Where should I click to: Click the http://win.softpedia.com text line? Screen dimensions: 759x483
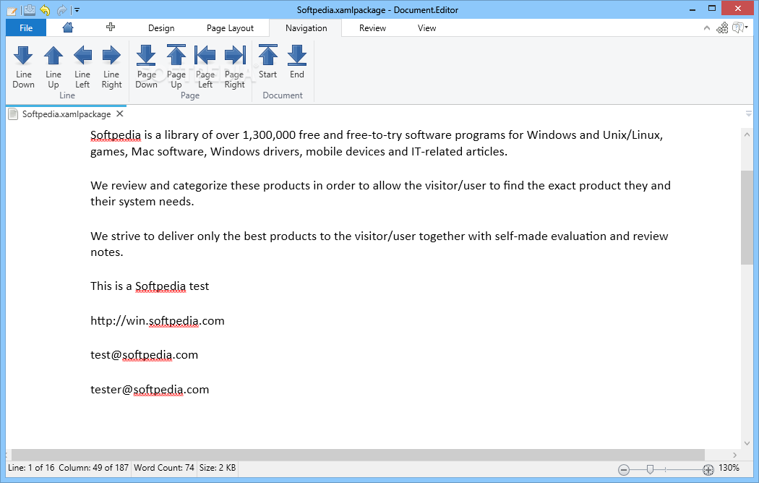point(158,321)
